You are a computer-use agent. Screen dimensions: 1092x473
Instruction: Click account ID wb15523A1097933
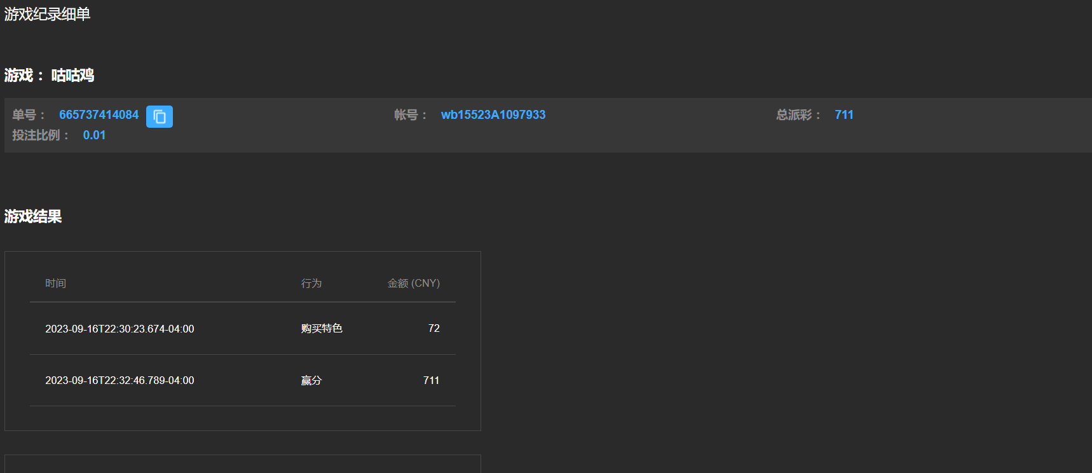pos(493,115)
